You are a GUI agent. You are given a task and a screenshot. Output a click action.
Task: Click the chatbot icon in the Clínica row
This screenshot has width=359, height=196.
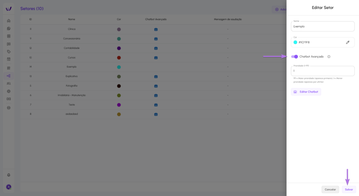(x=156, y=29)
